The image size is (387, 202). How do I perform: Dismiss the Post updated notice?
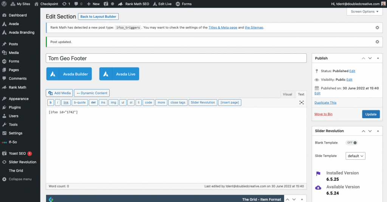pyautogui.click(x=377, y=42)
